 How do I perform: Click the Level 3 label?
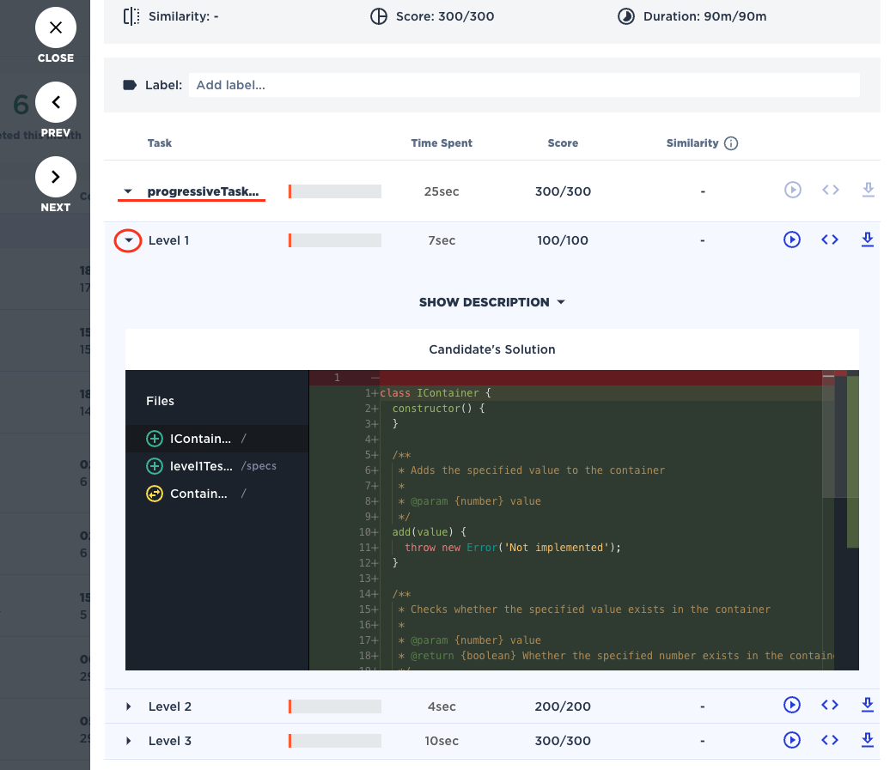[170, 741]
